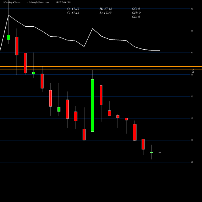
Task: Click the tallest green candlestick body
Action: click(x=93, y=105)
